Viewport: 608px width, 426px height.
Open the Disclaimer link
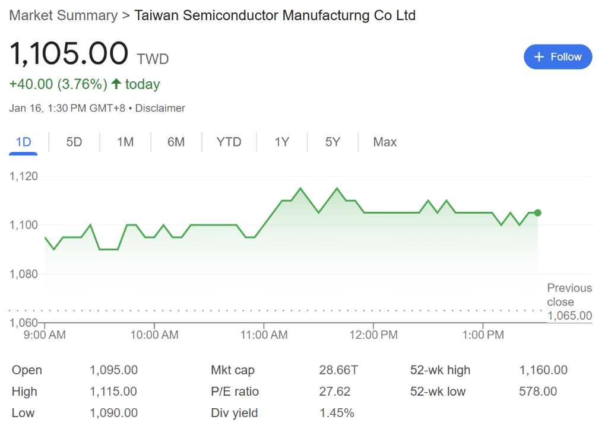160,108
